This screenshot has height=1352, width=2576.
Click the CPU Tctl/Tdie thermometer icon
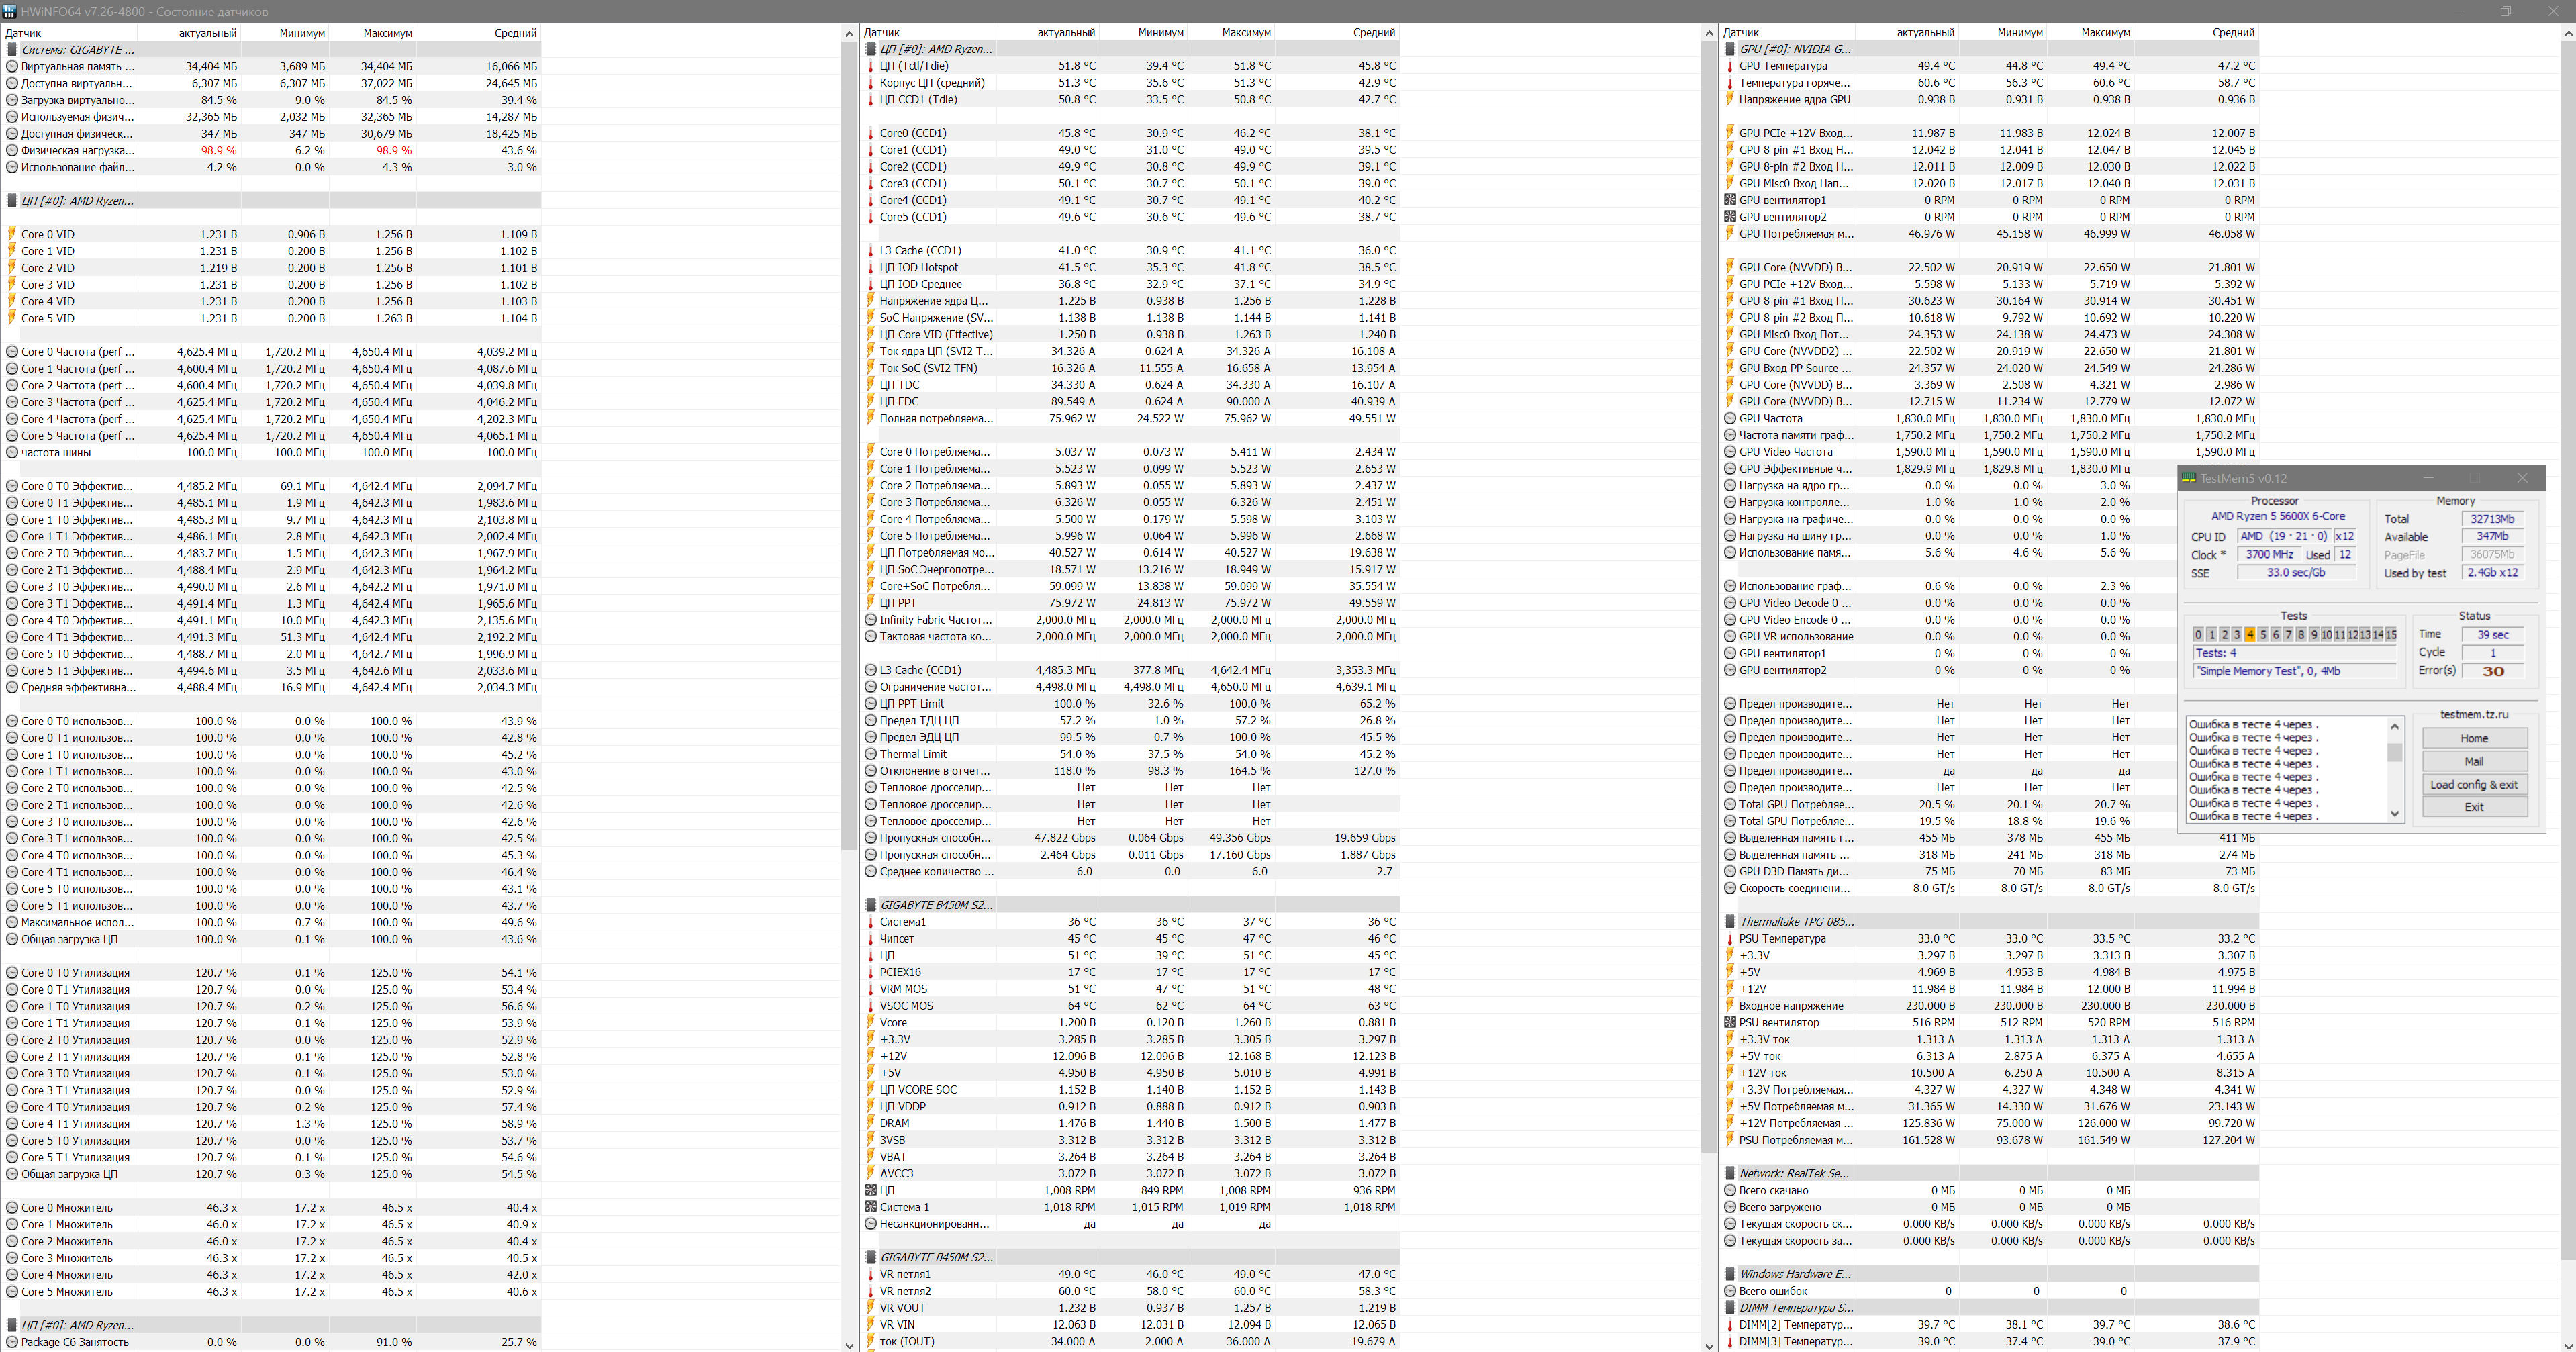[870, 66]
